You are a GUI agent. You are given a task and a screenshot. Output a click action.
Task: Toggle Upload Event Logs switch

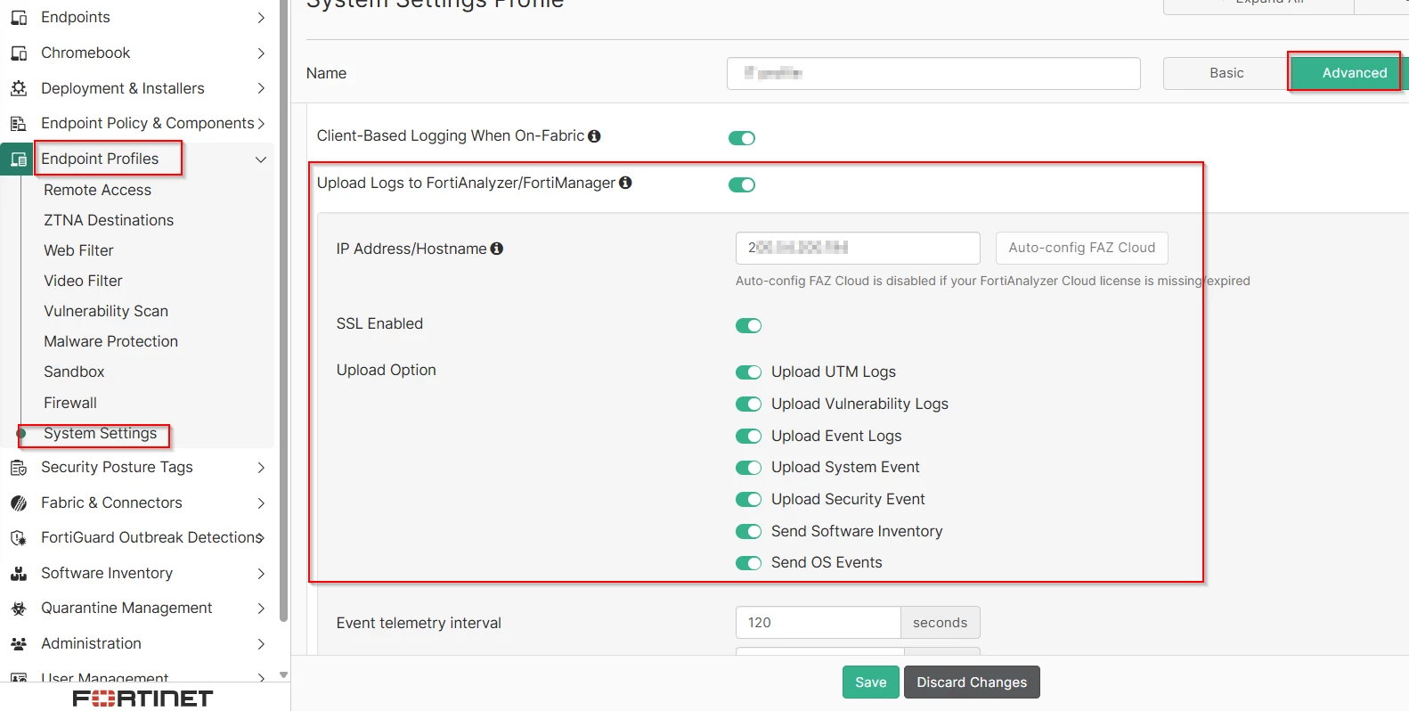pyautogui.click(x=749, y=437)
